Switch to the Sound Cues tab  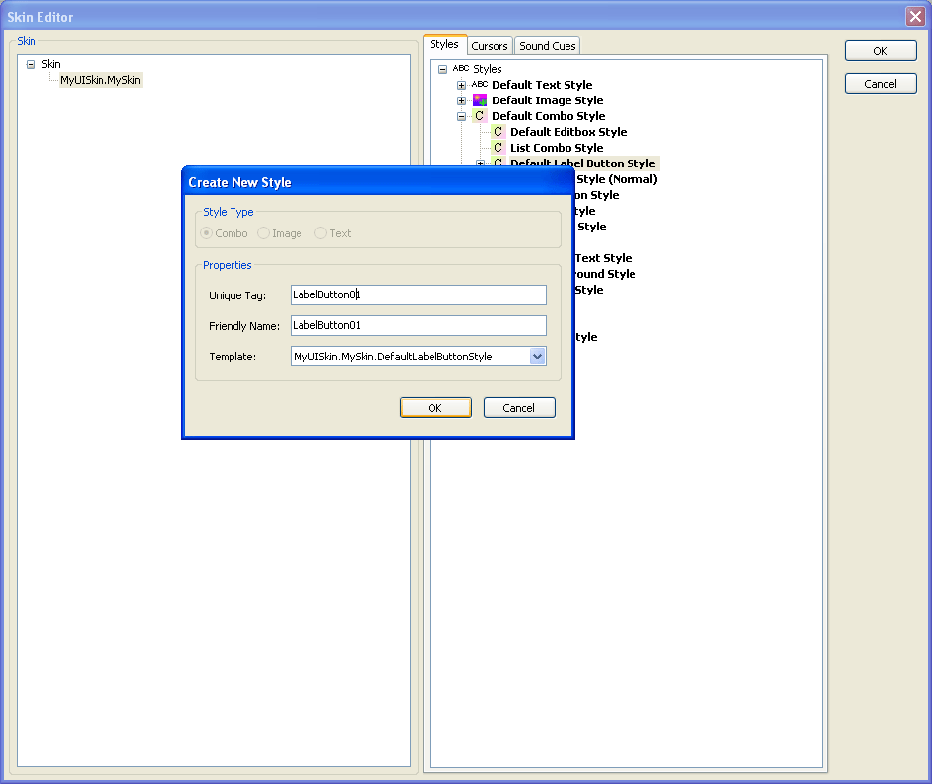point(547,45)
